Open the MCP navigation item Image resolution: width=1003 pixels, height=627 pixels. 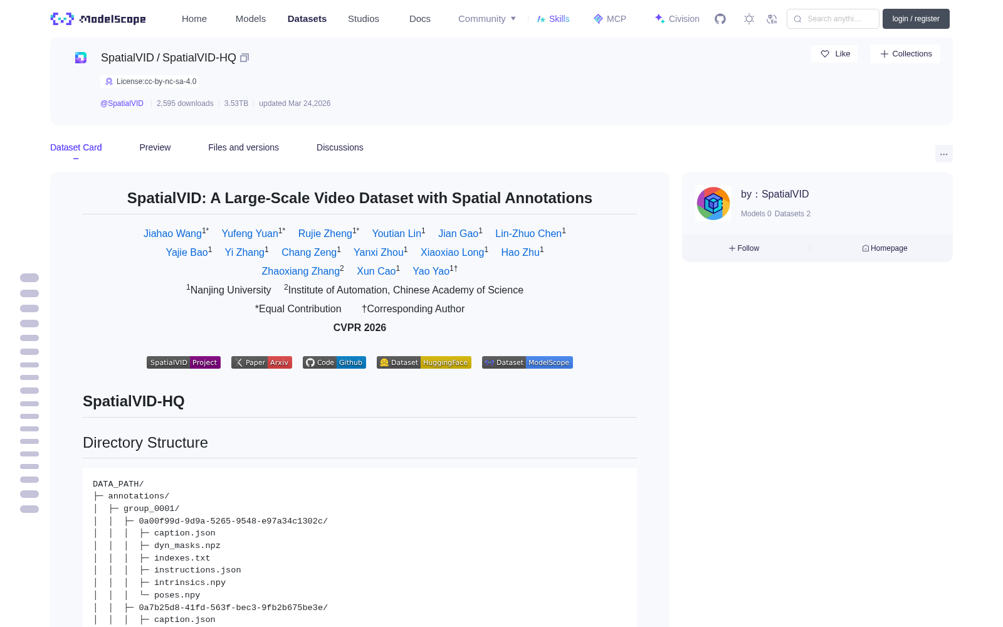point(610,19)
